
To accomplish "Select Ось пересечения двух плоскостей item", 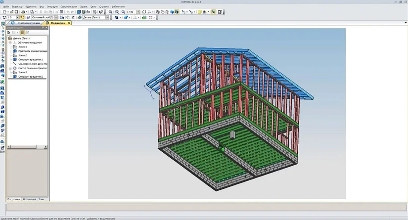I will (33, 64).
